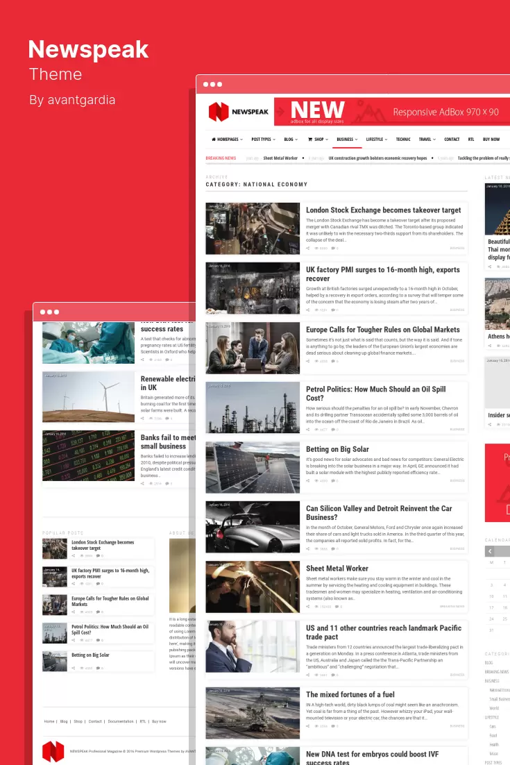Click Buy now footer link in left window
The height and width of the screenshot is (765, 510).
click(x=159, y=721)
